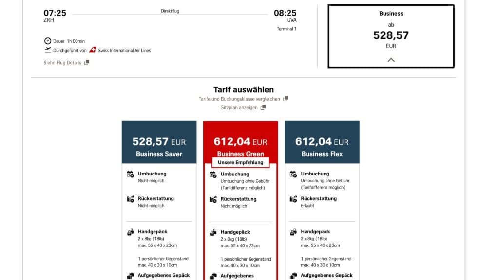
Task: Click the Swiss International Air Lines logo
Action: [93, 50]
